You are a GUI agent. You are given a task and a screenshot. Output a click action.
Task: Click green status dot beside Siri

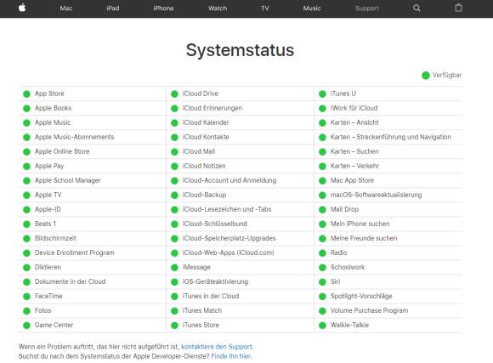[x=322, y=282]
